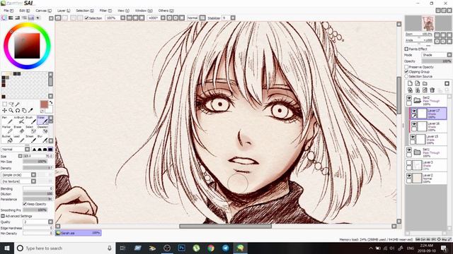The image size is (453, 254).
Task: Open the Layer menu
Action: 64,11
